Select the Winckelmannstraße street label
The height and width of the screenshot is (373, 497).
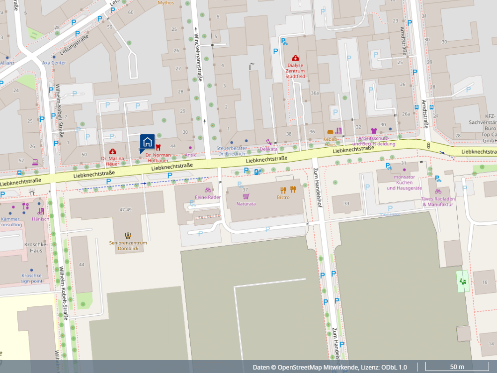pos(198,57)
